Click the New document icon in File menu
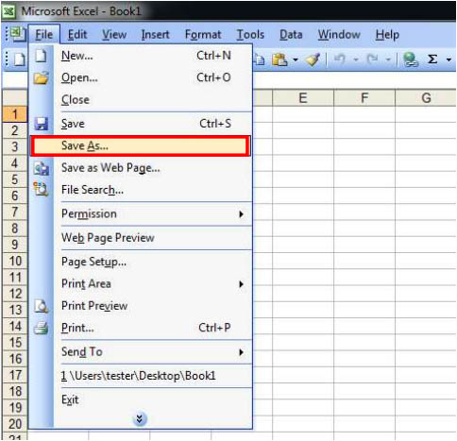Screen dimensions: 457x441 coord(41,56)
